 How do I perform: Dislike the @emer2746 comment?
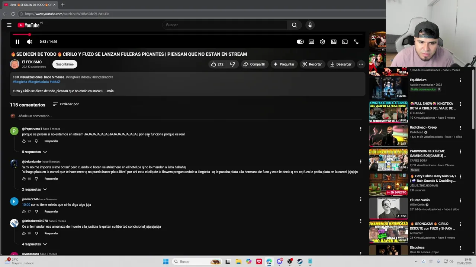(x=36, y=211)
